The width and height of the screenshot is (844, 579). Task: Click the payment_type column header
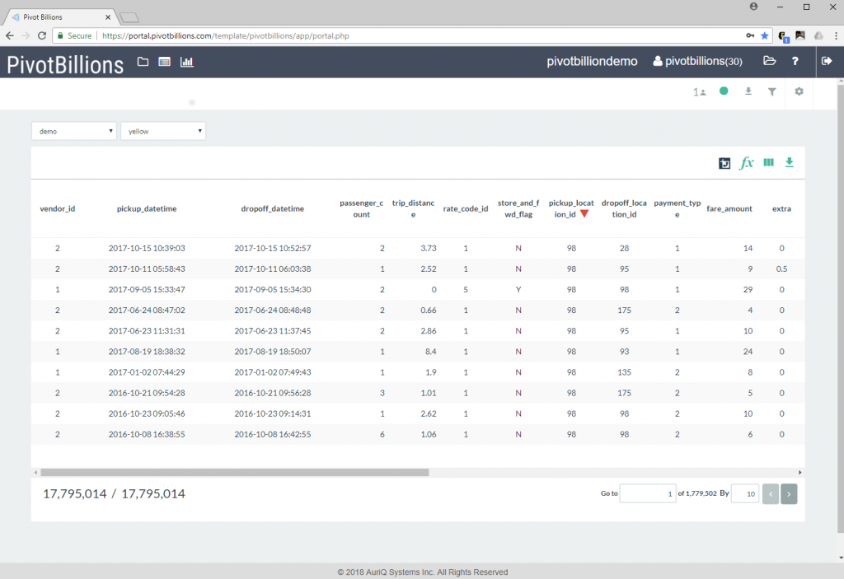point(678,208)
